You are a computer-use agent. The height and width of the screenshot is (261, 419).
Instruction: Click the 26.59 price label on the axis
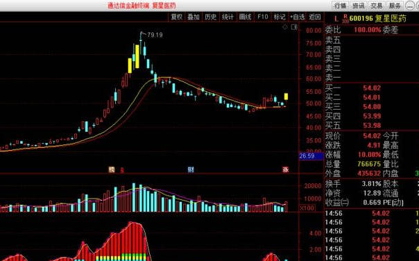click(311, 156)
